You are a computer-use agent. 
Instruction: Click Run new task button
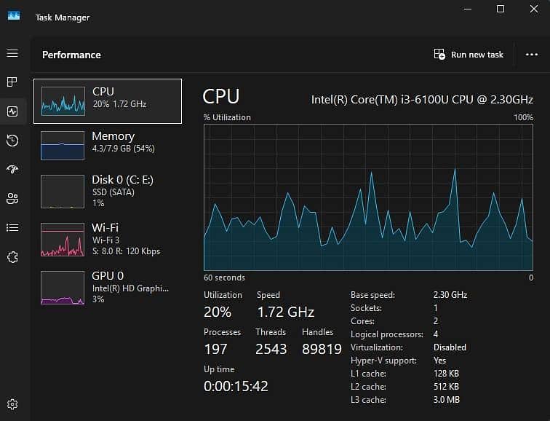(469, 55)
